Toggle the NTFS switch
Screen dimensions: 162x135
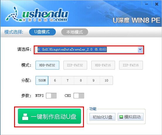(x=51, y=96)
